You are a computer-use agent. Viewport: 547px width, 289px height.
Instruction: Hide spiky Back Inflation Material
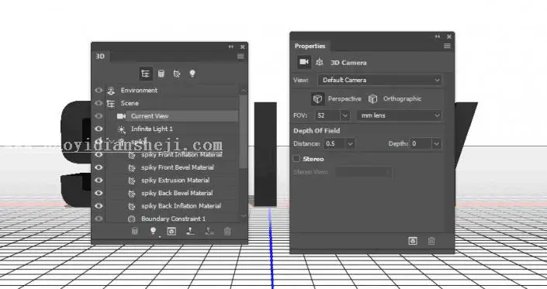(99, 206)
